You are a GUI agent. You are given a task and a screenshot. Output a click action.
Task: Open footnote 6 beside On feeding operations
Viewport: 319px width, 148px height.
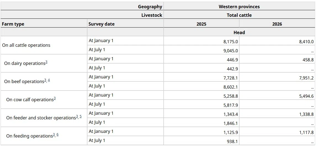(x=57, y=135)
